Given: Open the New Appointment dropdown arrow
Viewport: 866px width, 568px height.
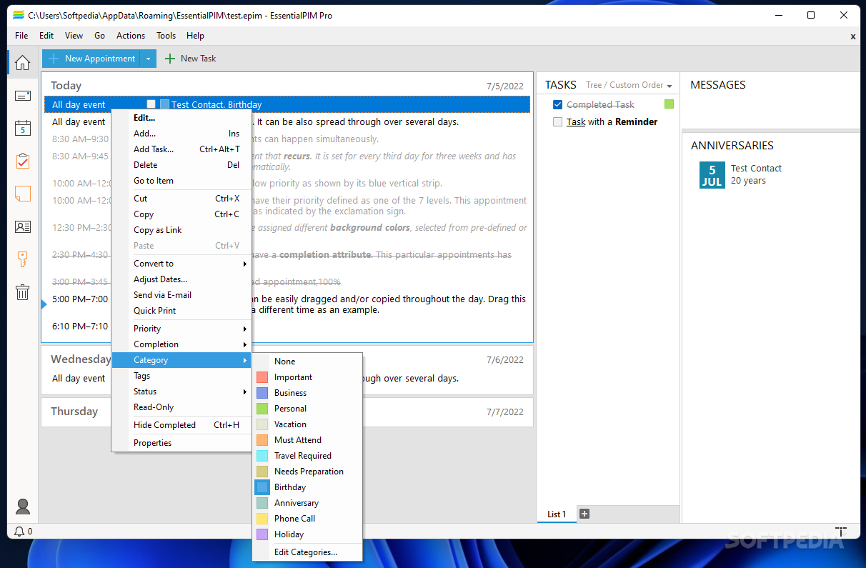Looking at the screenshot, I should coord(148,59).
